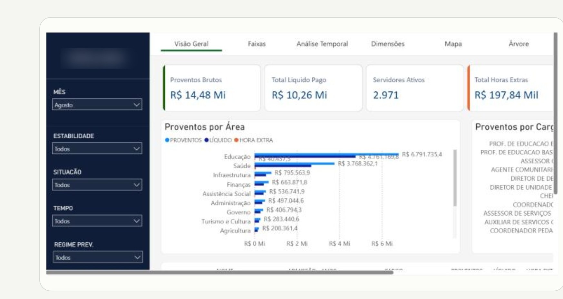The image size is (563, 299).
Task: Click the Governo axis label
Action: [x=238, y=212]
